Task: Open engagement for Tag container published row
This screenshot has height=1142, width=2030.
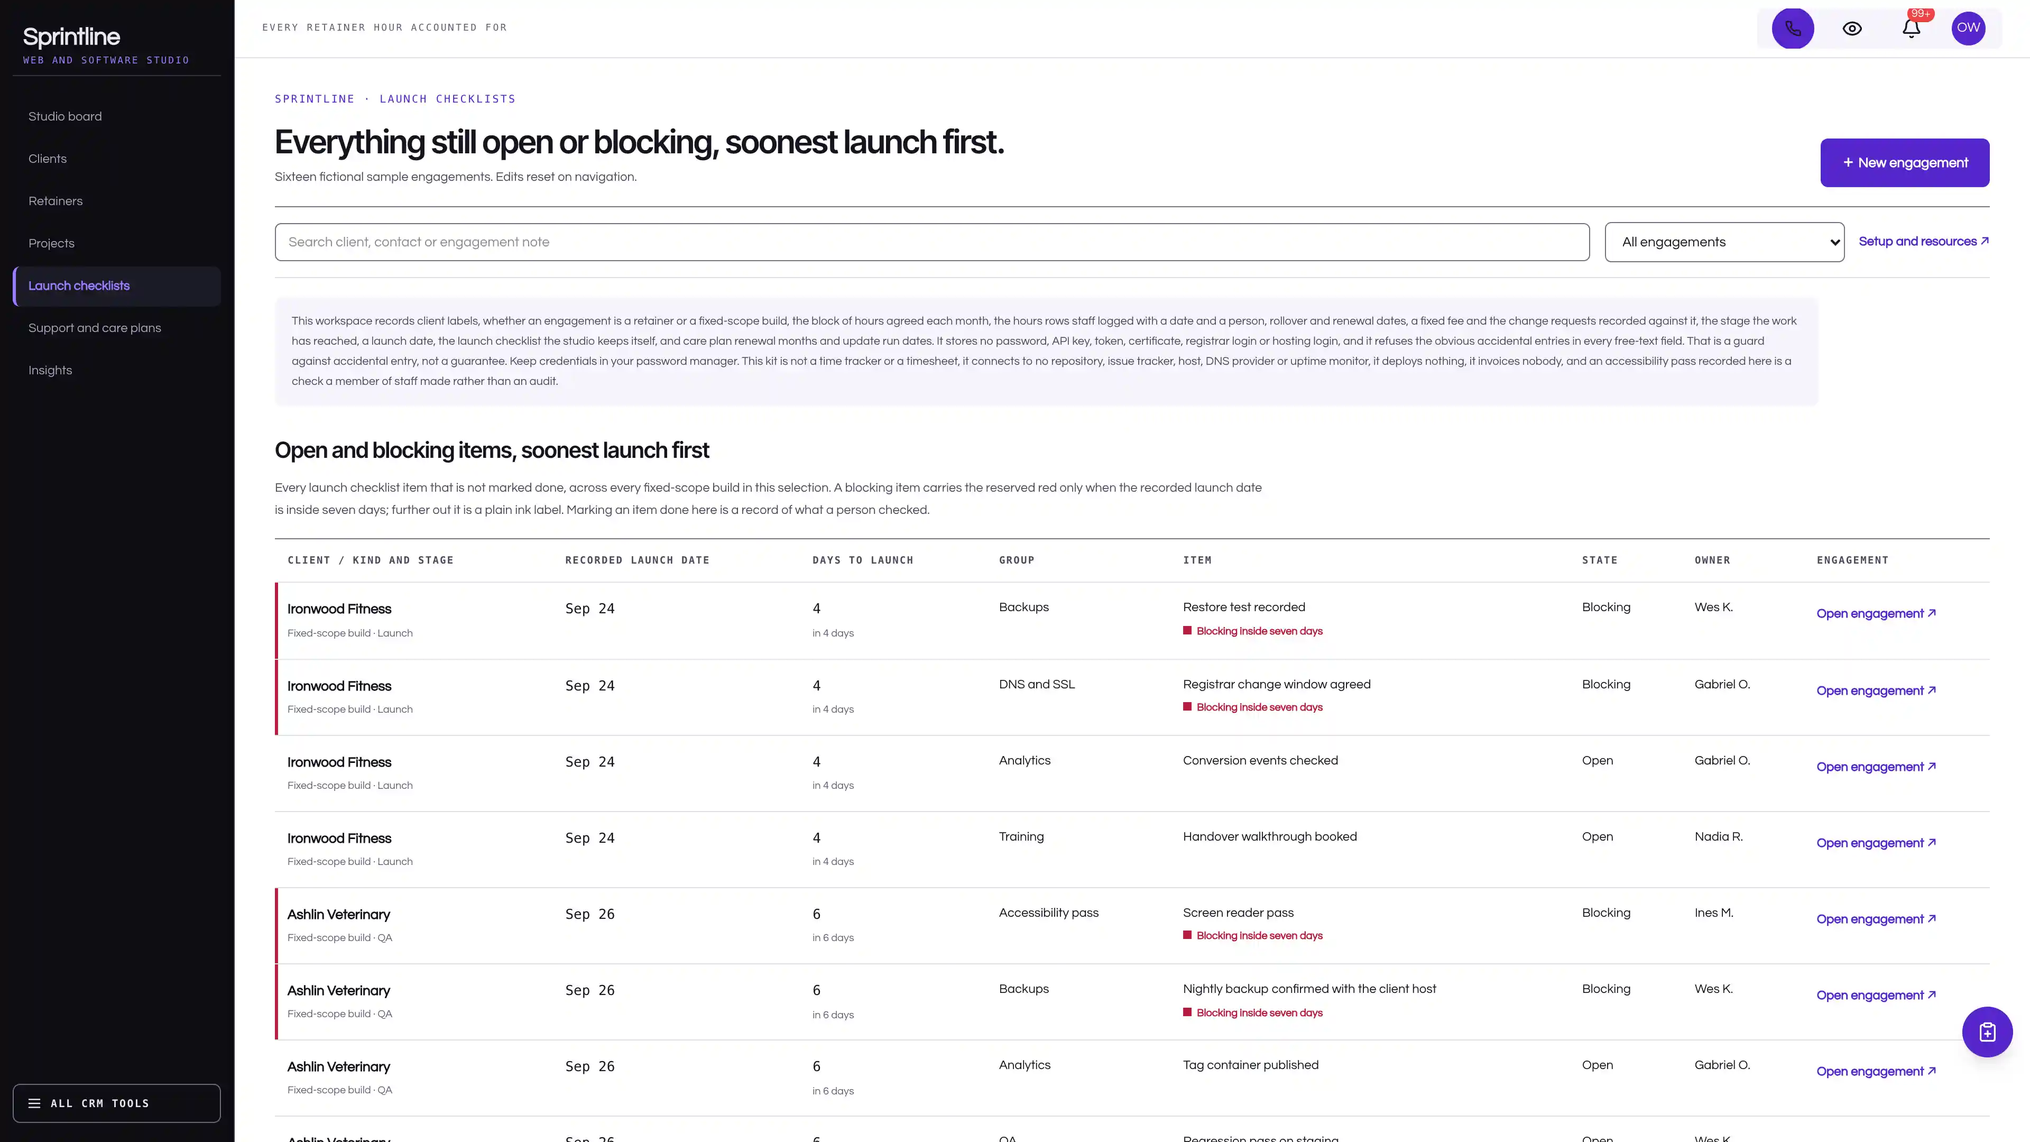Action: (1876, 1072)
